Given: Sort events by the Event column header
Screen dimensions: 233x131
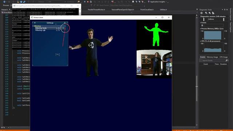Looking at the screenshot, I should [x=206, y=64].
